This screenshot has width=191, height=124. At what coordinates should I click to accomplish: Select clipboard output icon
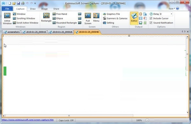[x=141, y=14]
